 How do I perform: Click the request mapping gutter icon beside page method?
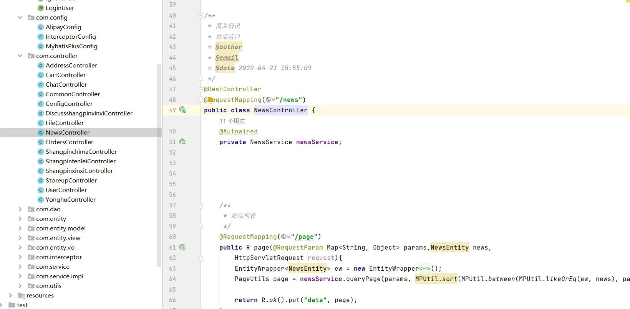click(182, 247)
